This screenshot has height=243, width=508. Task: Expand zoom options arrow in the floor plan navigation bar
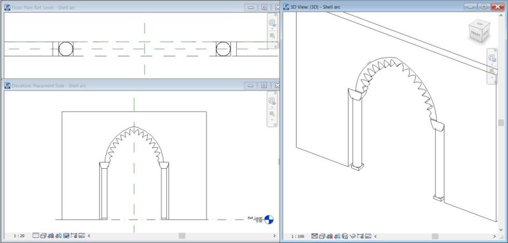point(272,41)
